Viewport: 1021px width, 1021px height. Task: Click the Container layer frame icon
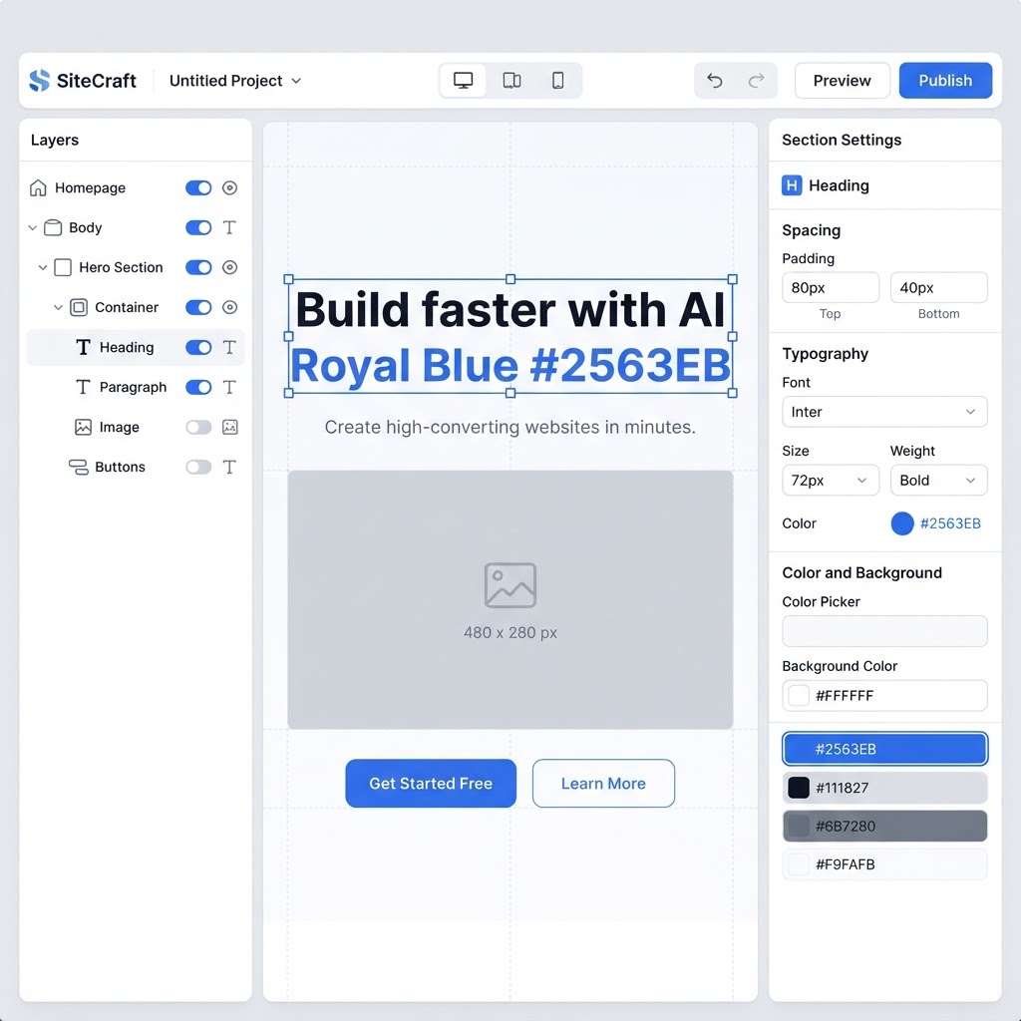78,307
